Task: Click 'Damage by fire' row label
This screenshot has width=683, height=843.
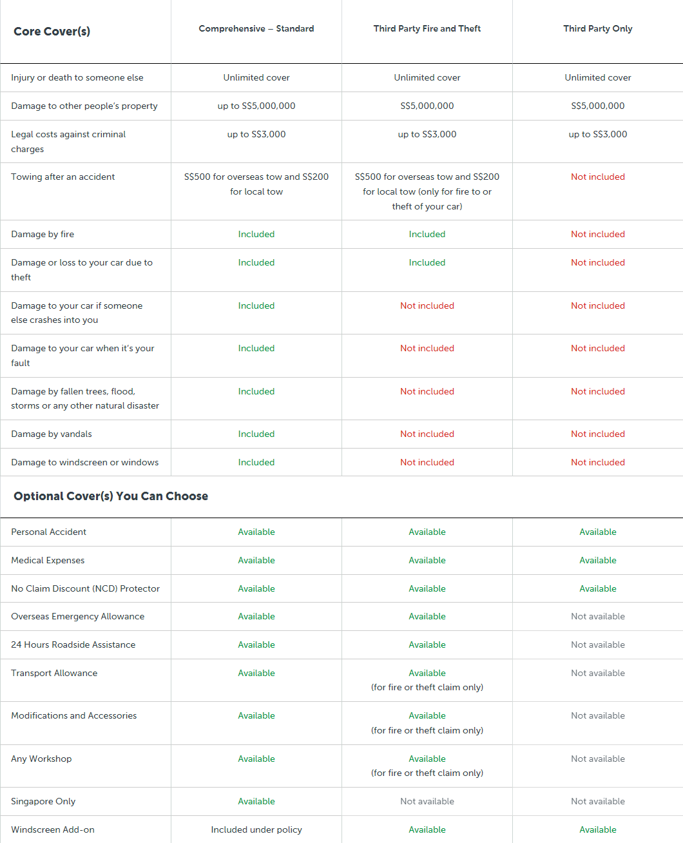Action: pos(43,234)
